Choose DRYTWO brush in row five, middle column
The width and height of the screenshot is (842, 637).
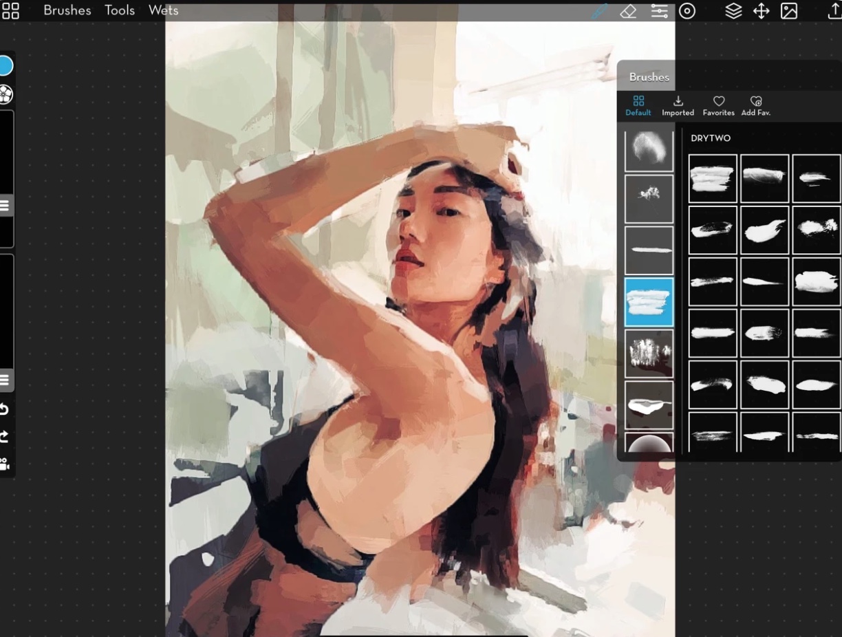coord(764,385)
